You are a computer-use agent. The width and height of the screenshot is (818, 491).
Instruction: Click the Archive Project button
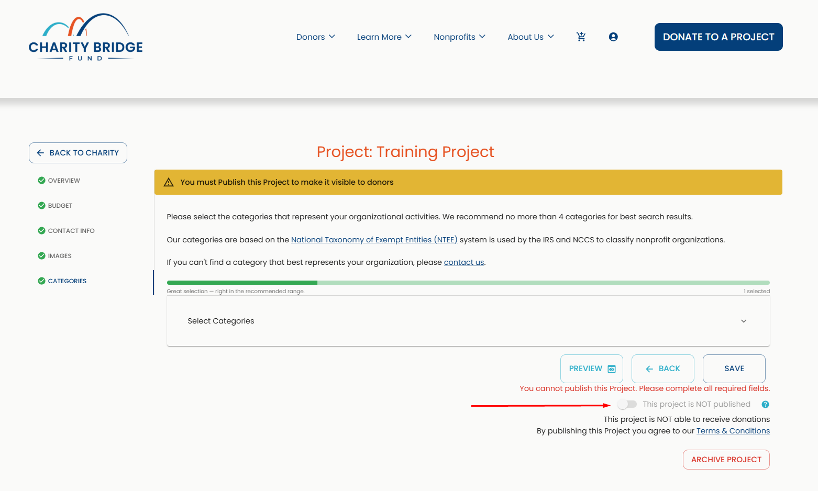click(726, 460)
